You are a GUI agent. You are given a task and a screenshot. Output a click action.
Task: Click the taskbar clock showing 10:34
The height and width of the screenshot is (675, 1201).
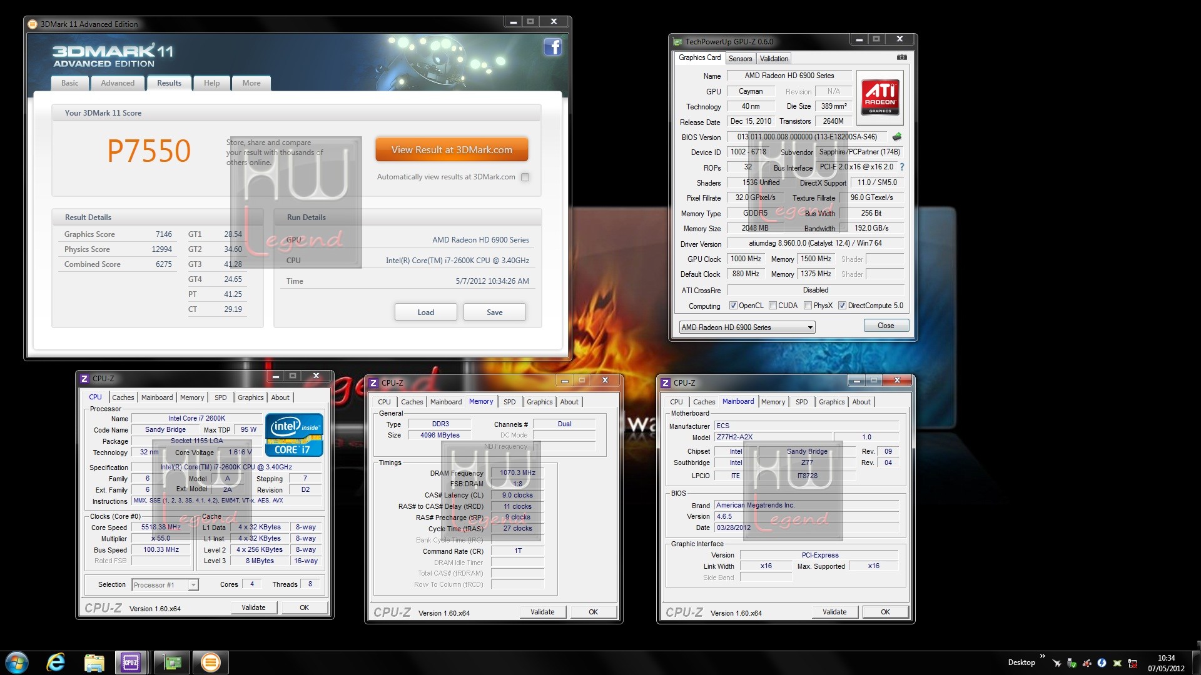tap(1166, 663)
